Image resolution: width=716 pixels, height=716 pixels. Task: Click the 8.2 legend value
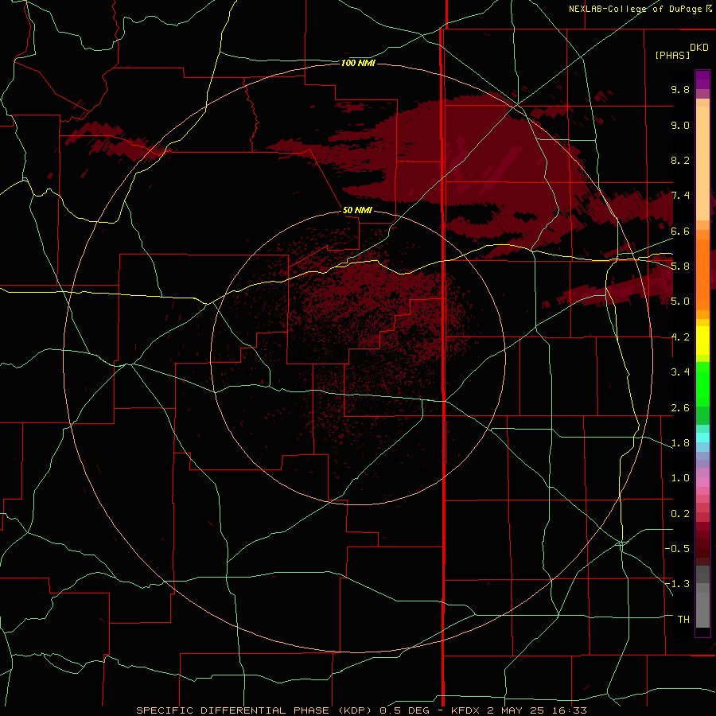(x=680, y=160)
